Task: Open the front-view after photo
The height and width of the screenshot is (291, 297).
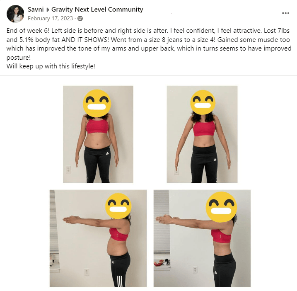Action: click(202, 134)
